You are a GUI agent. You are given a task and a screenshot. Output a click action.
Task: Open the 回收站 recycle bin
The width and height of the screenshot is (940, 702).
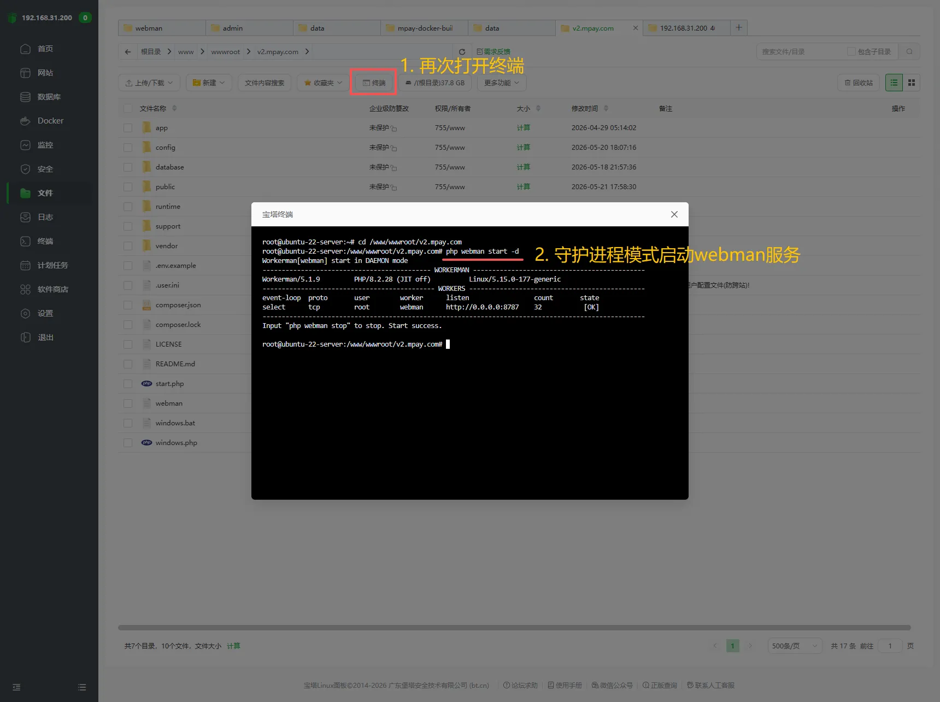point(858,83)
